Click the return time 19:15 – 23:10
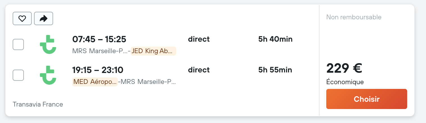Screen dimensions: 426x123 pos(98,70)
